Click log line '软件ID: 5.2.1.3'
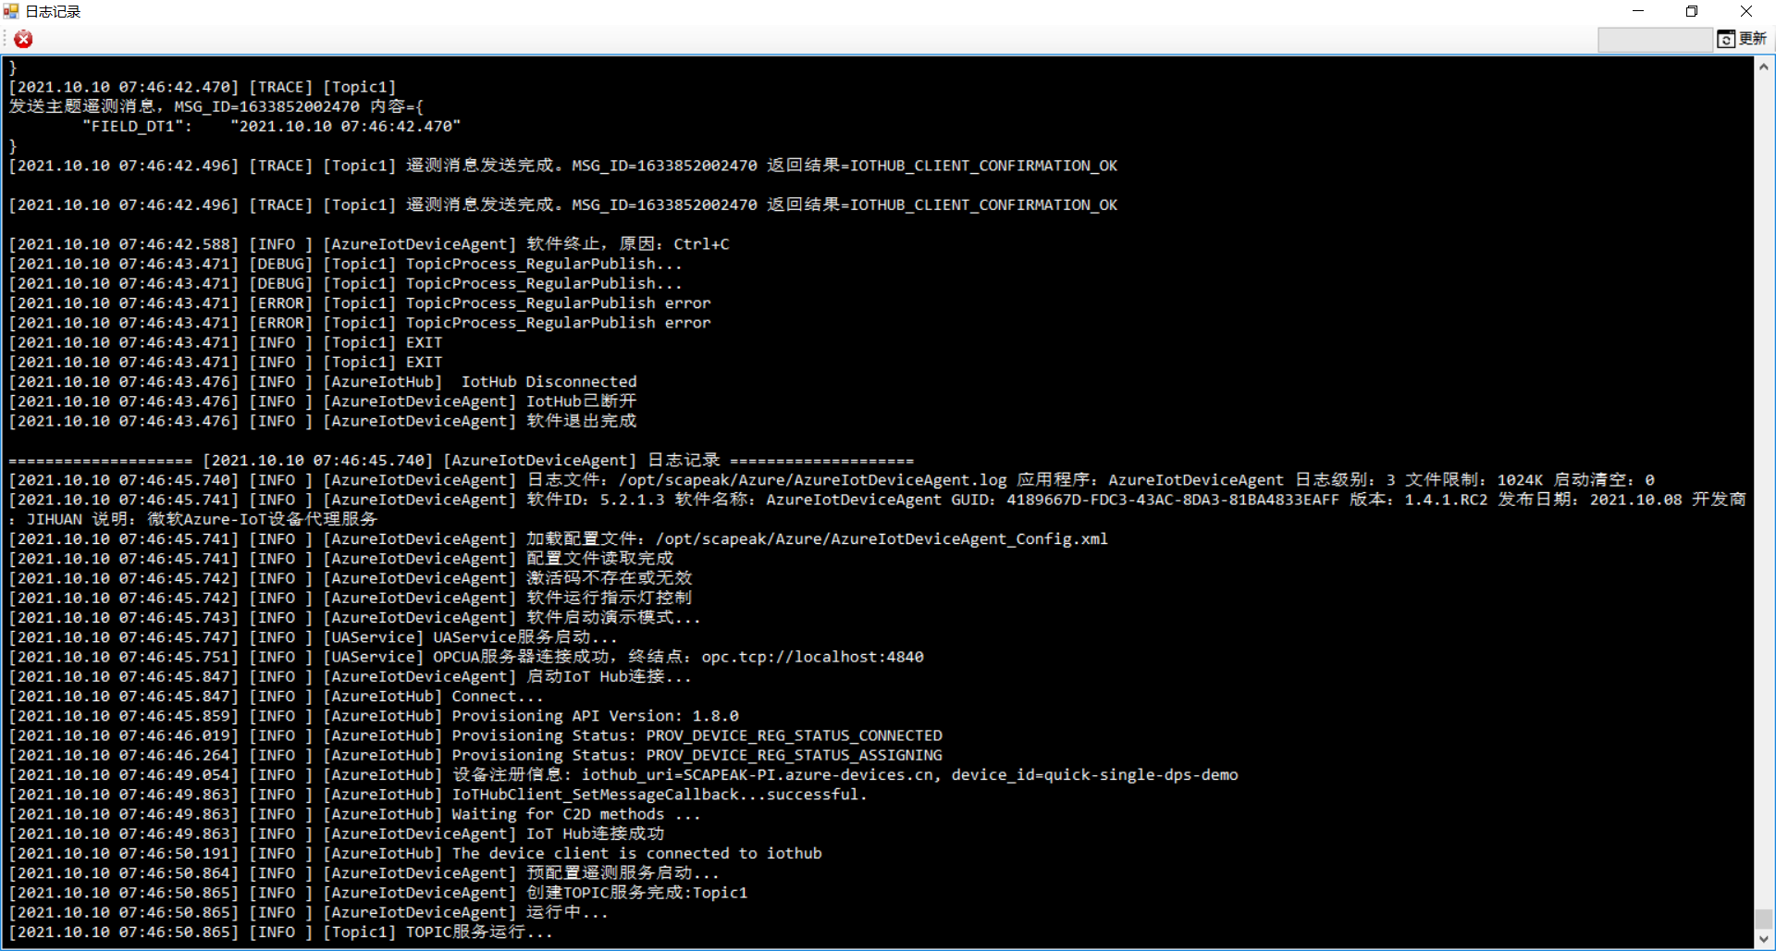 click(x=877, y=500)
